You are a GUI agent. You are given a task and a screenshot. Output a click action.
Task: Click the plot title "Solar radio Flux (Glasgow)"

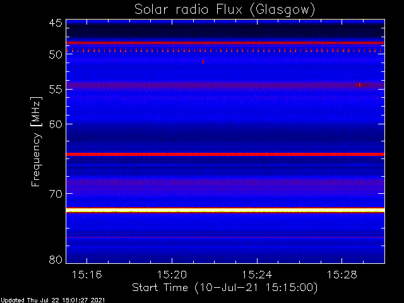[x=225, y=9]
